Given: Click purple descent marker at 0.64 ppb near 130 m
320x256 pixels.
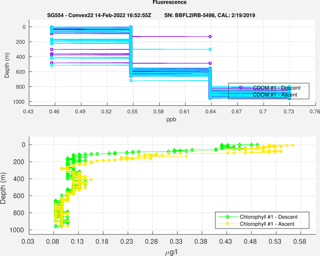Looking at the screenshot, I should click(x=210, y=37).
